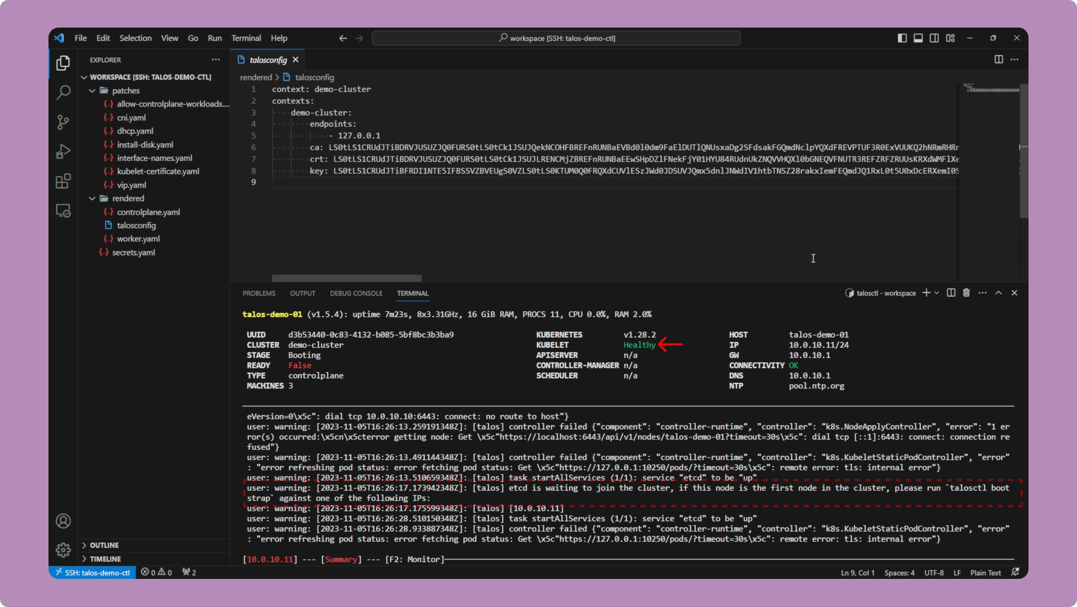Kill the terminal with trash icon
Image resolution: width=1077 pixels, height=607 pixels.
[966, 293]
